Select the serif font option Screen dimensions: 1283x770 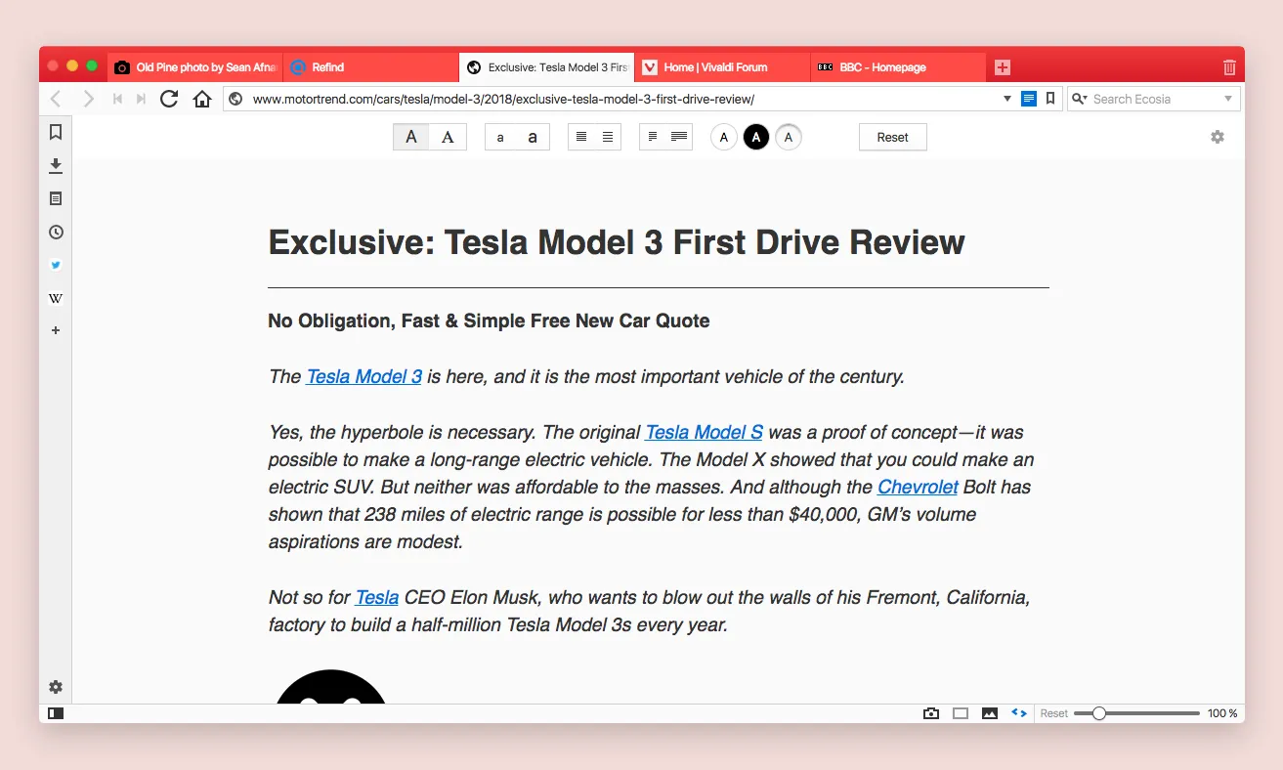tap(448, 137)
